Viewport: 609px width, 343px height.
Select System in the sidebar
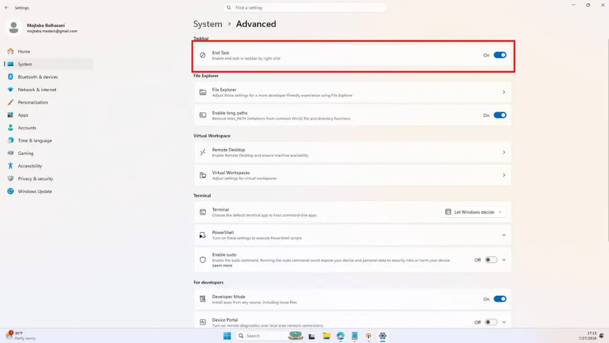pos(48,64)
